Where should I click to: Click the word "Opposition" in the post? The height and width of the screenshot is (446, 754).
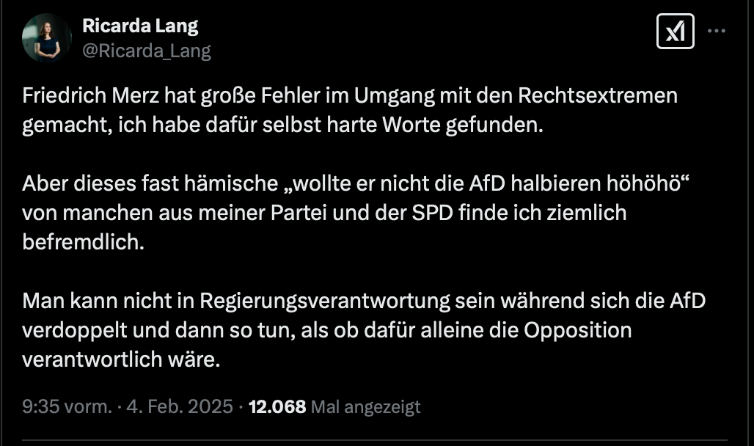click(577, 330)
